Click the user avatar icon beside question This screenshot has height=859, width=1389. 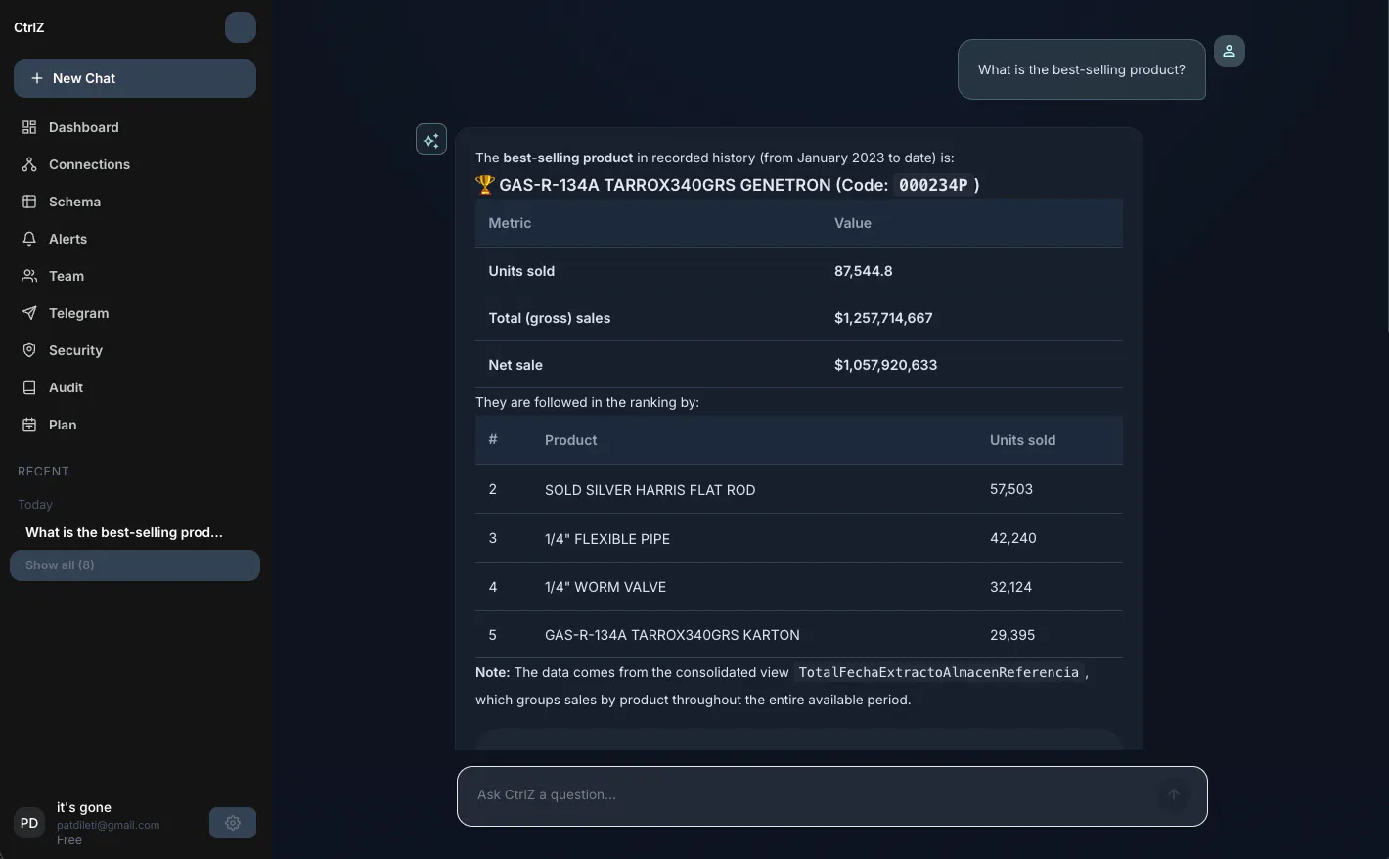click(1230, 51)
